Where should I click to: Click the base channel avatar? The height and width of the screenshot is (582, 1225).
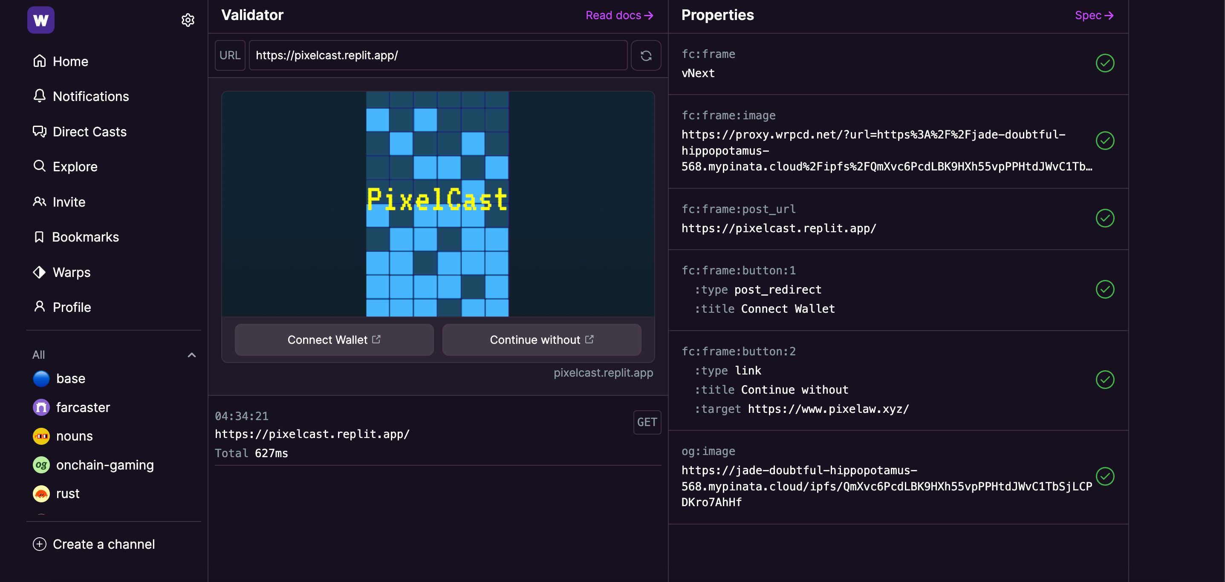tap(41, 378)
